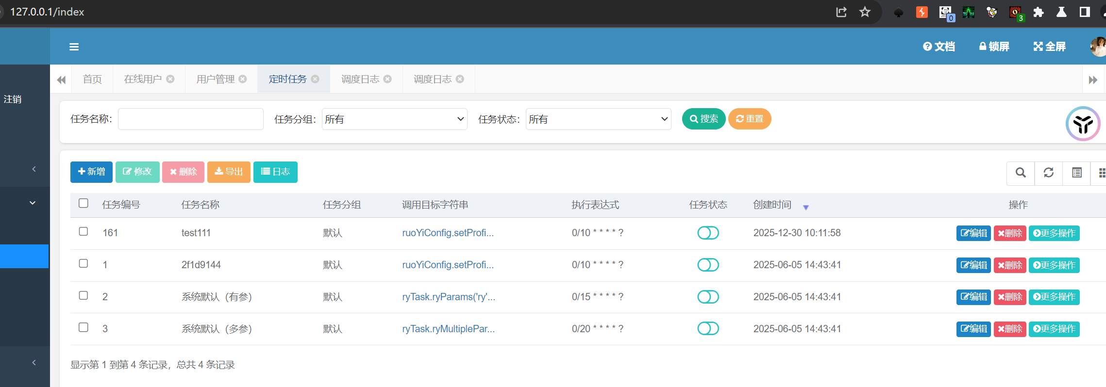Open the 任务状态 dropdown
1106x387 pixels.
coord(598,119)
